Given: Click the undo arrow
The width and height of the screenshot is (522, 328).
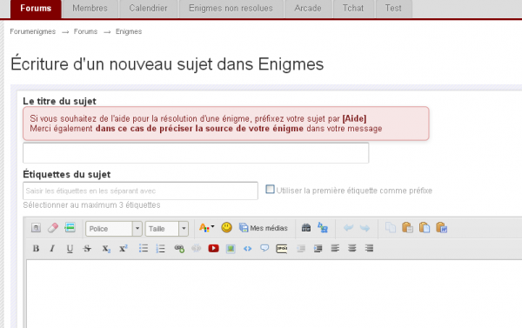Looking at the screenshot, I should (348, 228).
